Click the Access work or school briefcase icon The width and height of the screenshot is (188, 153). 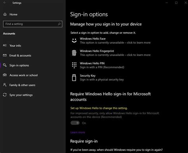pyautogui.click(x=5, y=75)
